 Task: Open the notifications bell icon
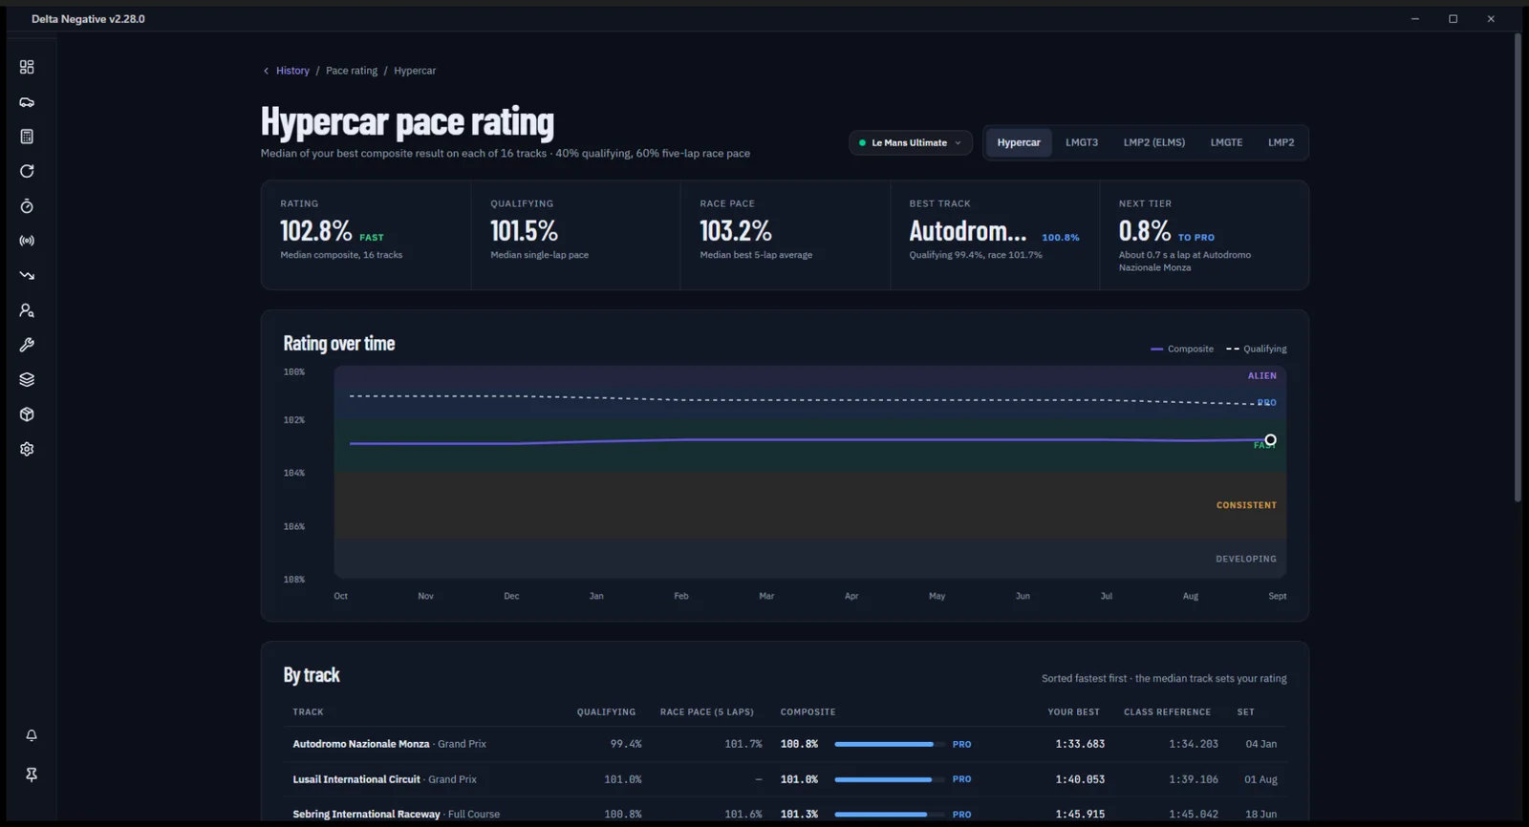click(x=32, y=735)
